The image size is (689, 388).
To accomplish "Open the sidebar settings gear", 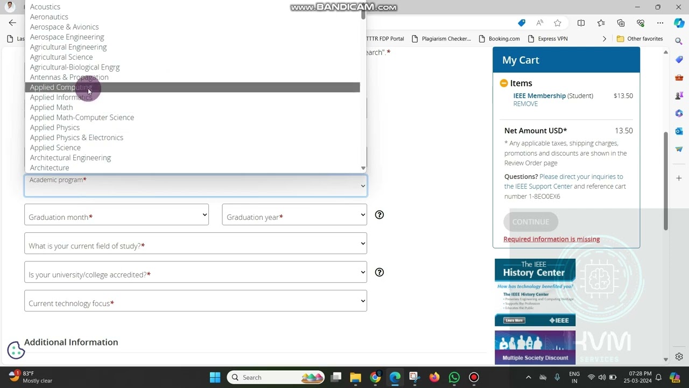I will point(679,357).
